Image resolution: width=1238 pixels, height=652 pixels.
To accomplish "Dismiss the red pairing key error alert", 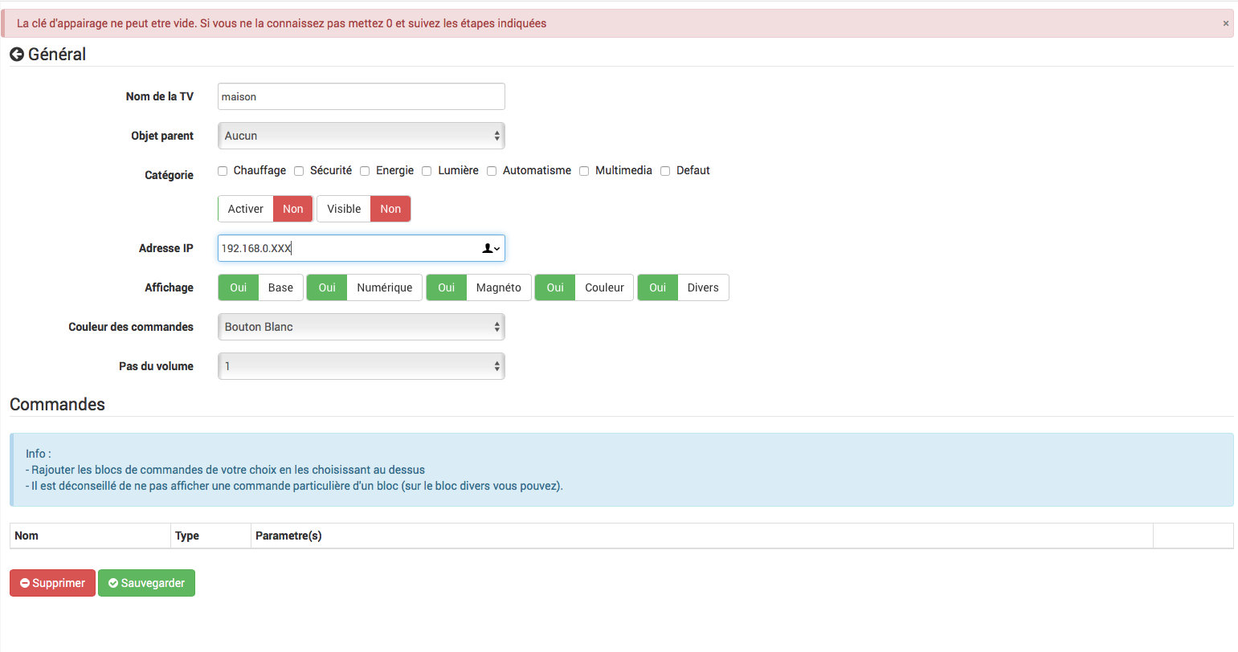I will [x=1226, y=23].
